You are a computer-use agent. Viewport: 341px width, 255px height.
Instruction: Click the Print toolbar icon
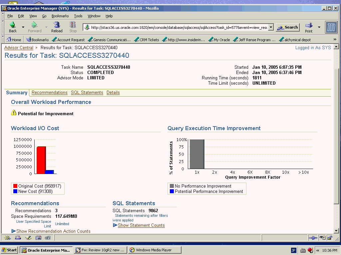[309, 27]
